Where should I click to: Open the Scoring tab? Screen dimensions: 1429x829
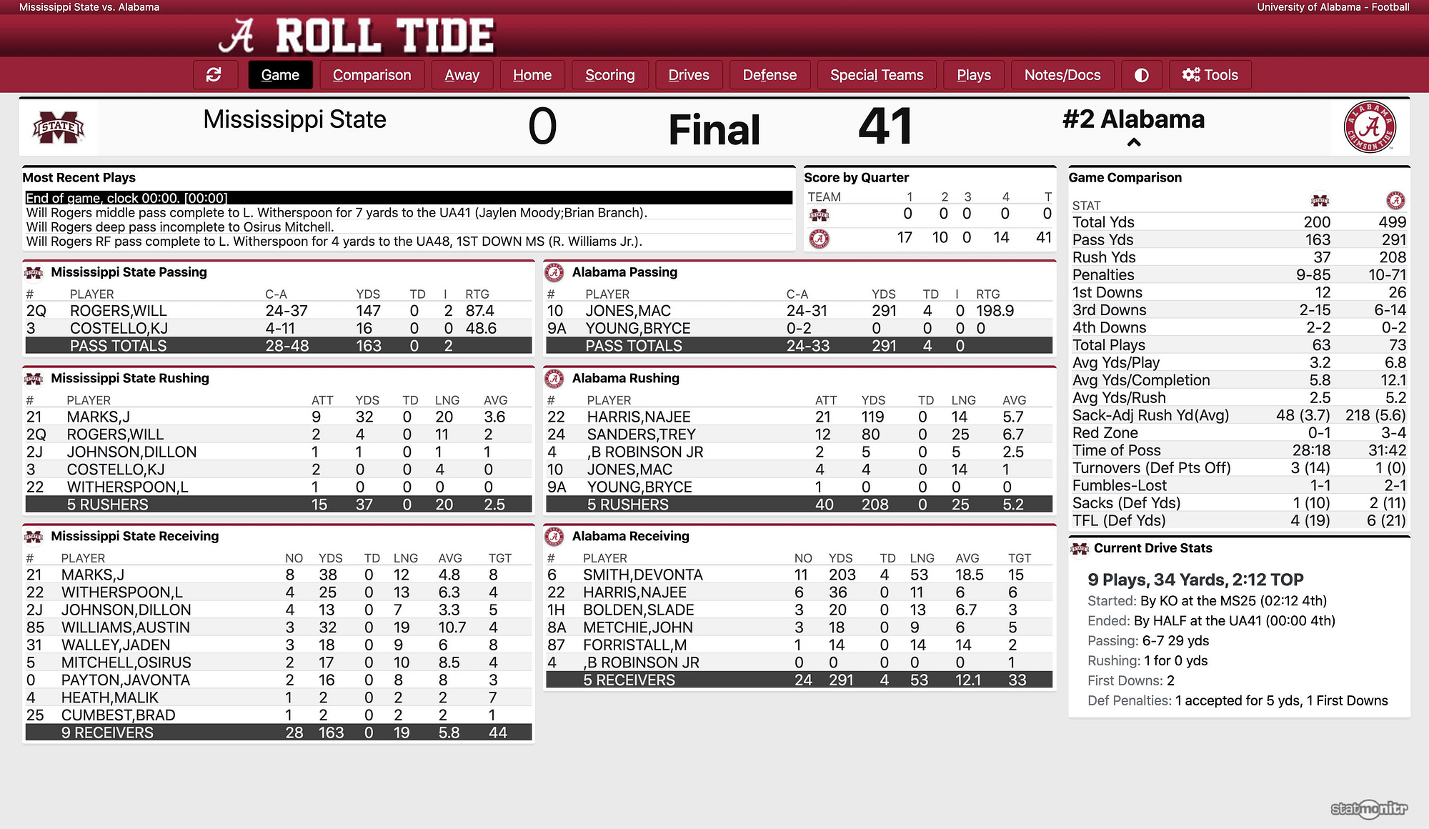tap(609, 75)
